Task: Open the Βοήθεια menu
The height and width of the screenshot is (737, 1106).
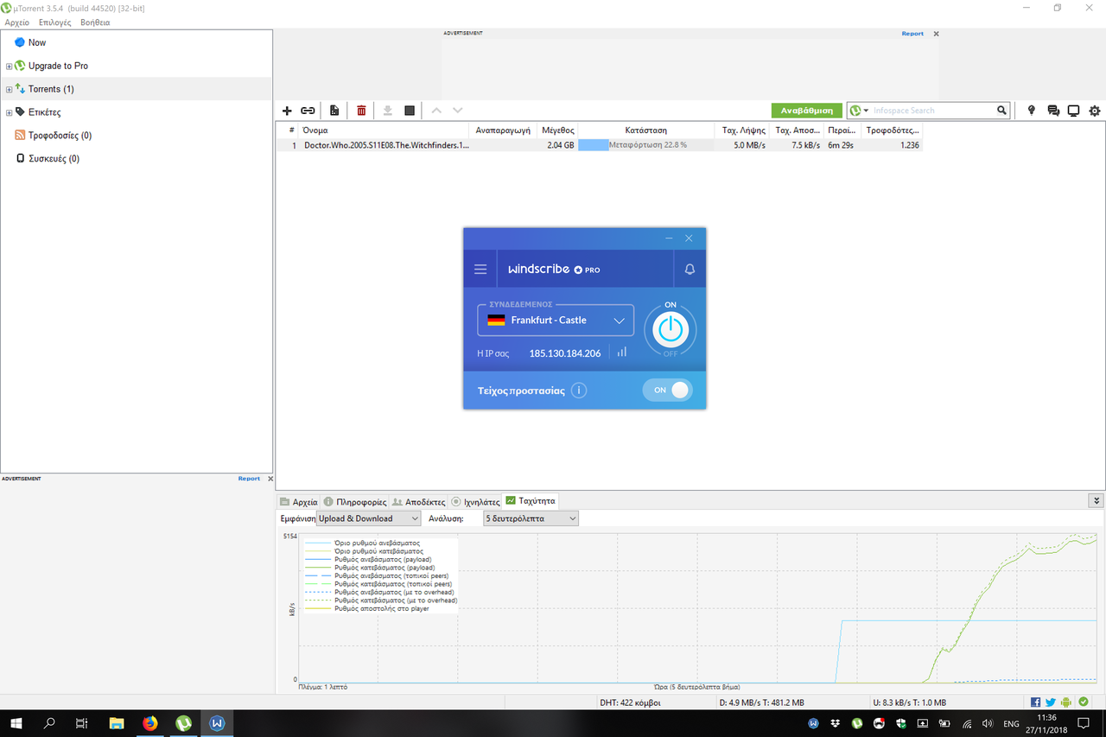Action: (95, 22)
